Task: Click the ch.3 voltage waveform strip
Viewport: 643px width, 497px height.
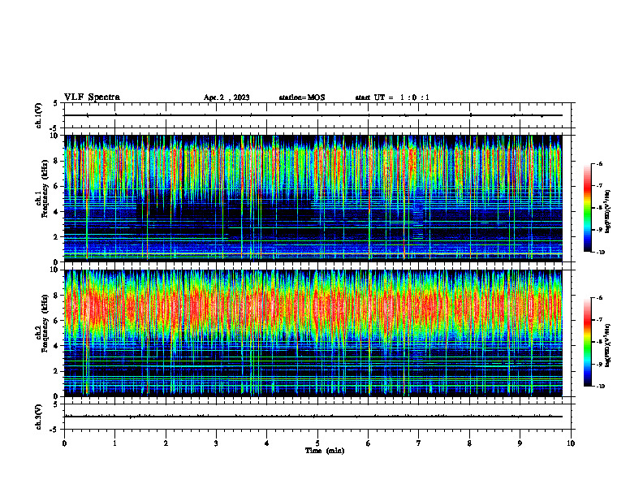Action: (x=317, y=417)
